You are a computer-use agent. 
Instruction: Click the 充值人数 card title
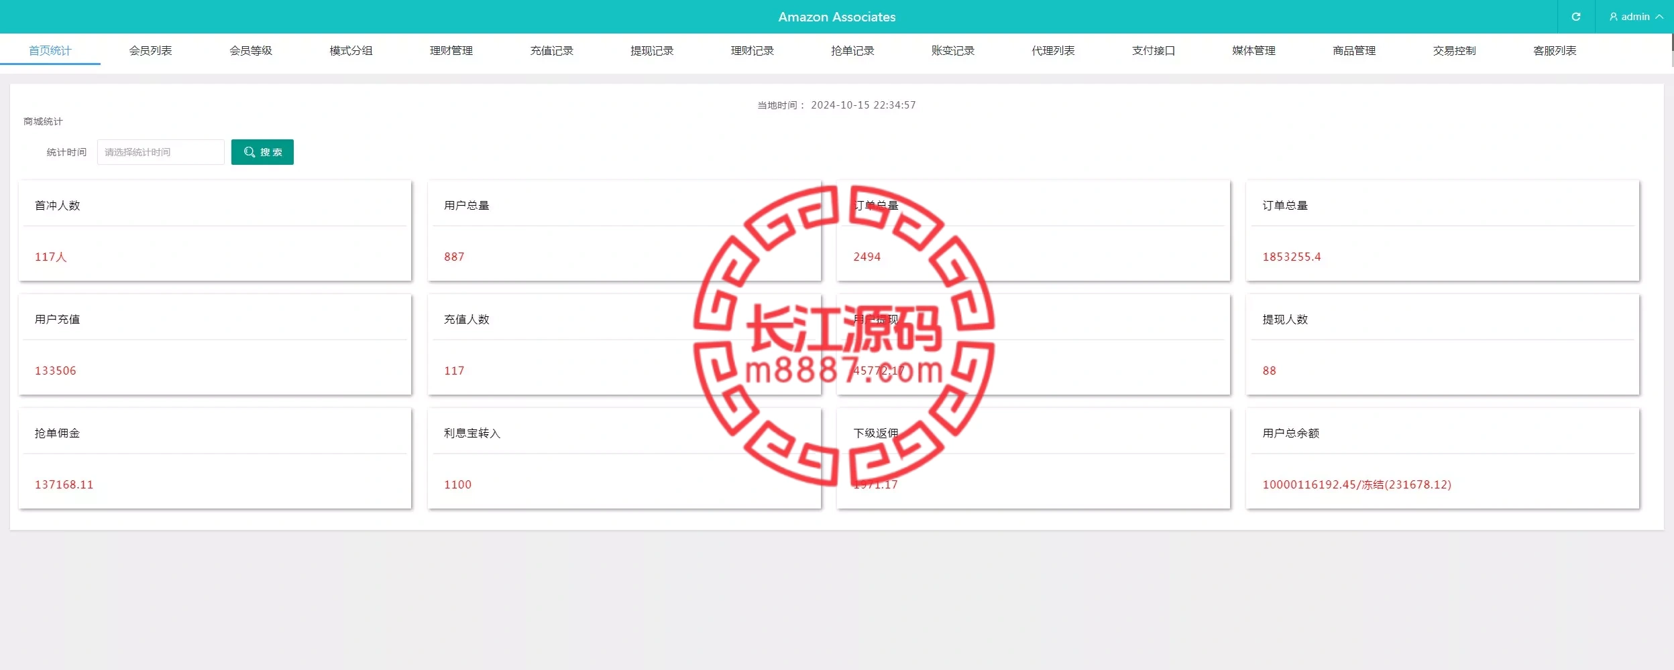click(x=467, y=320)
